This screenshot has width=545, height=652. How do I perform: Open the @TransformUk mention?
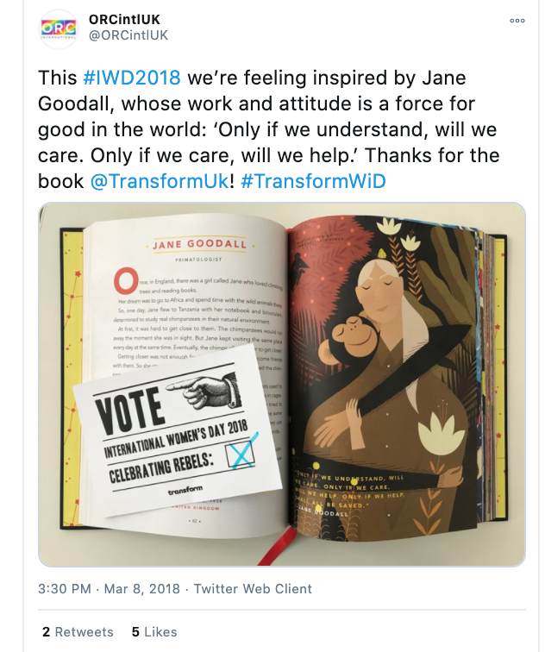click(x=160, y=181)
